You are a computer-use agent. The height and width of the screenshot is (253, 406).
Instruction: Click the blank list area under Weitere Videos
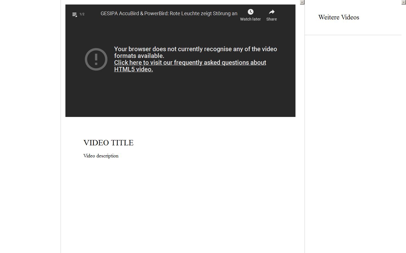(352, 126)
